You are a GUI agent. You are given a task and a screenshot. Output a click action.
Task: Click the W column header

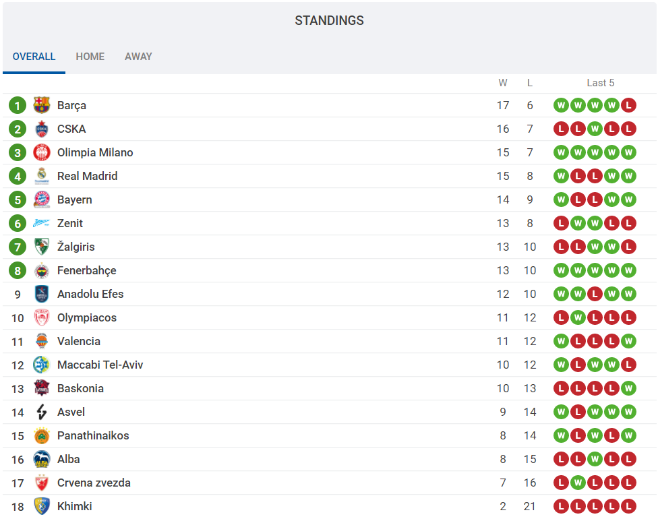point(503,83)
